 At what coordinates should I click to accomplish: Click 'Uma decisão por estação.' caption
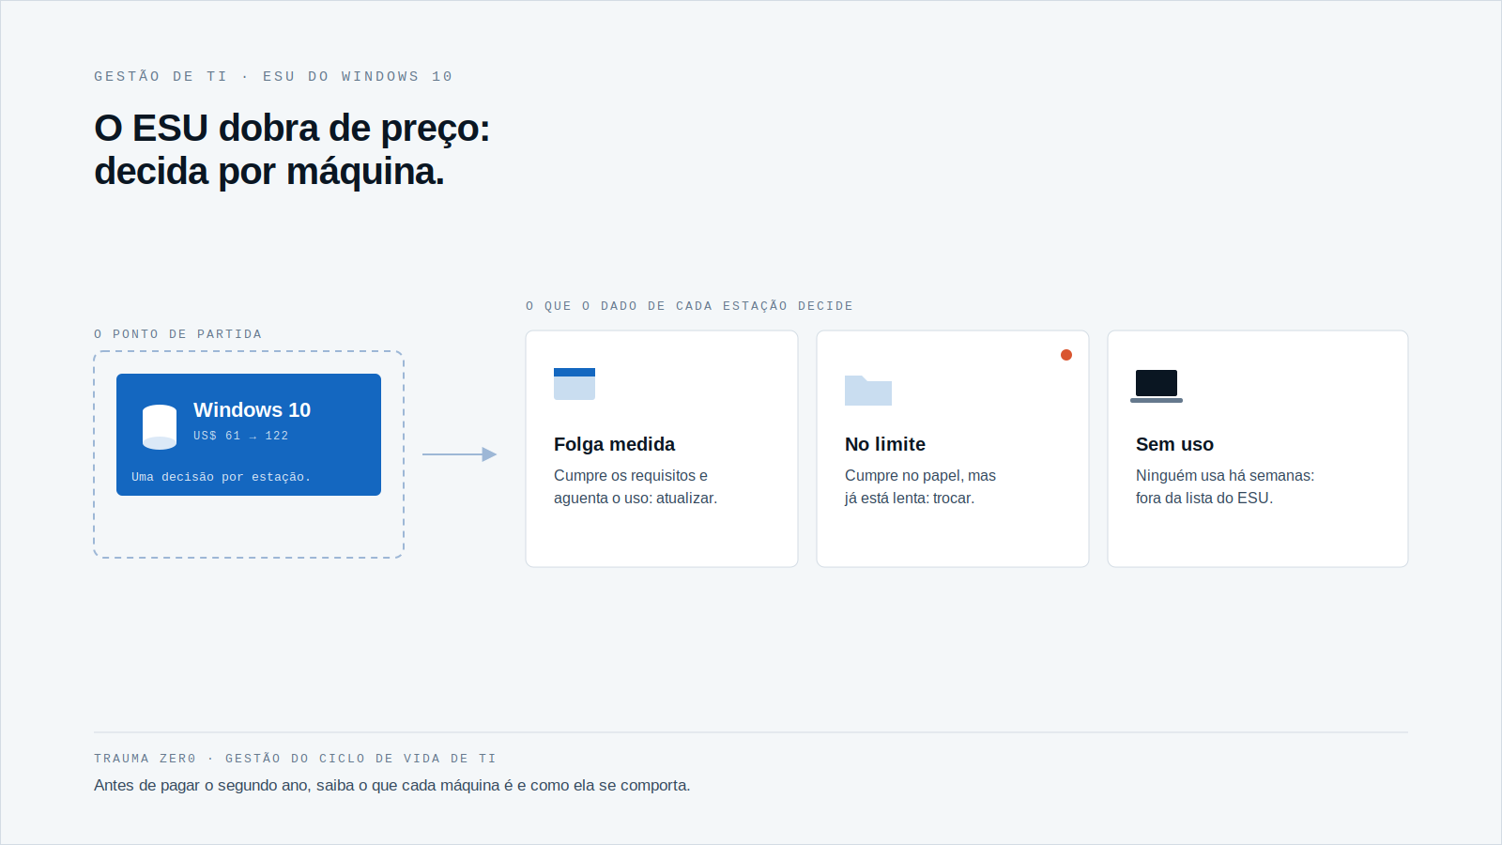tap(221, 477)
